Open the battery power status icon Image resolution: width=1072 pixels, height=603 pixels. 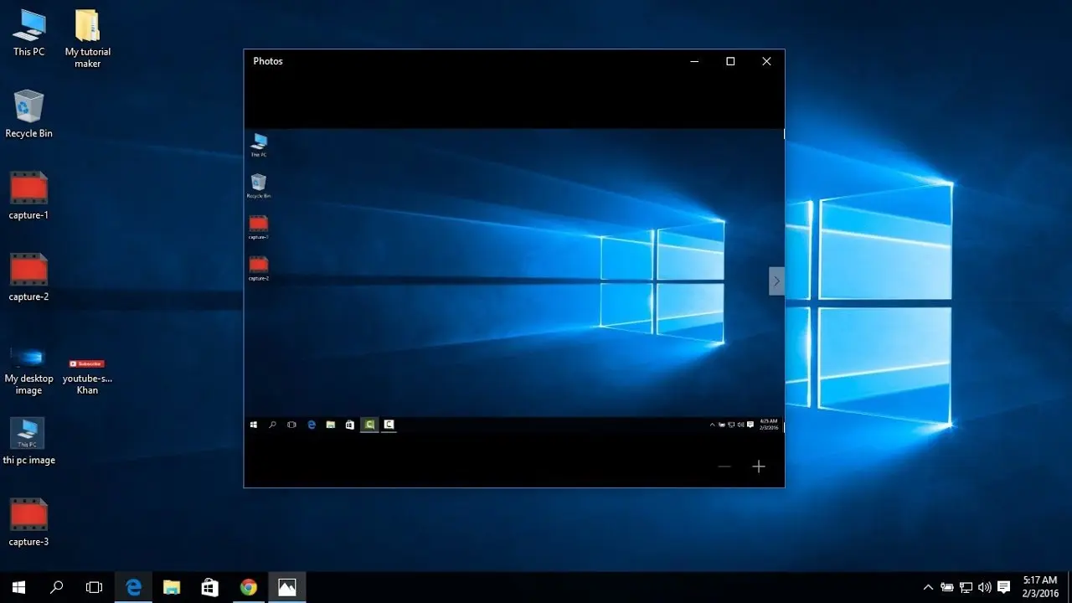point(947,587)
